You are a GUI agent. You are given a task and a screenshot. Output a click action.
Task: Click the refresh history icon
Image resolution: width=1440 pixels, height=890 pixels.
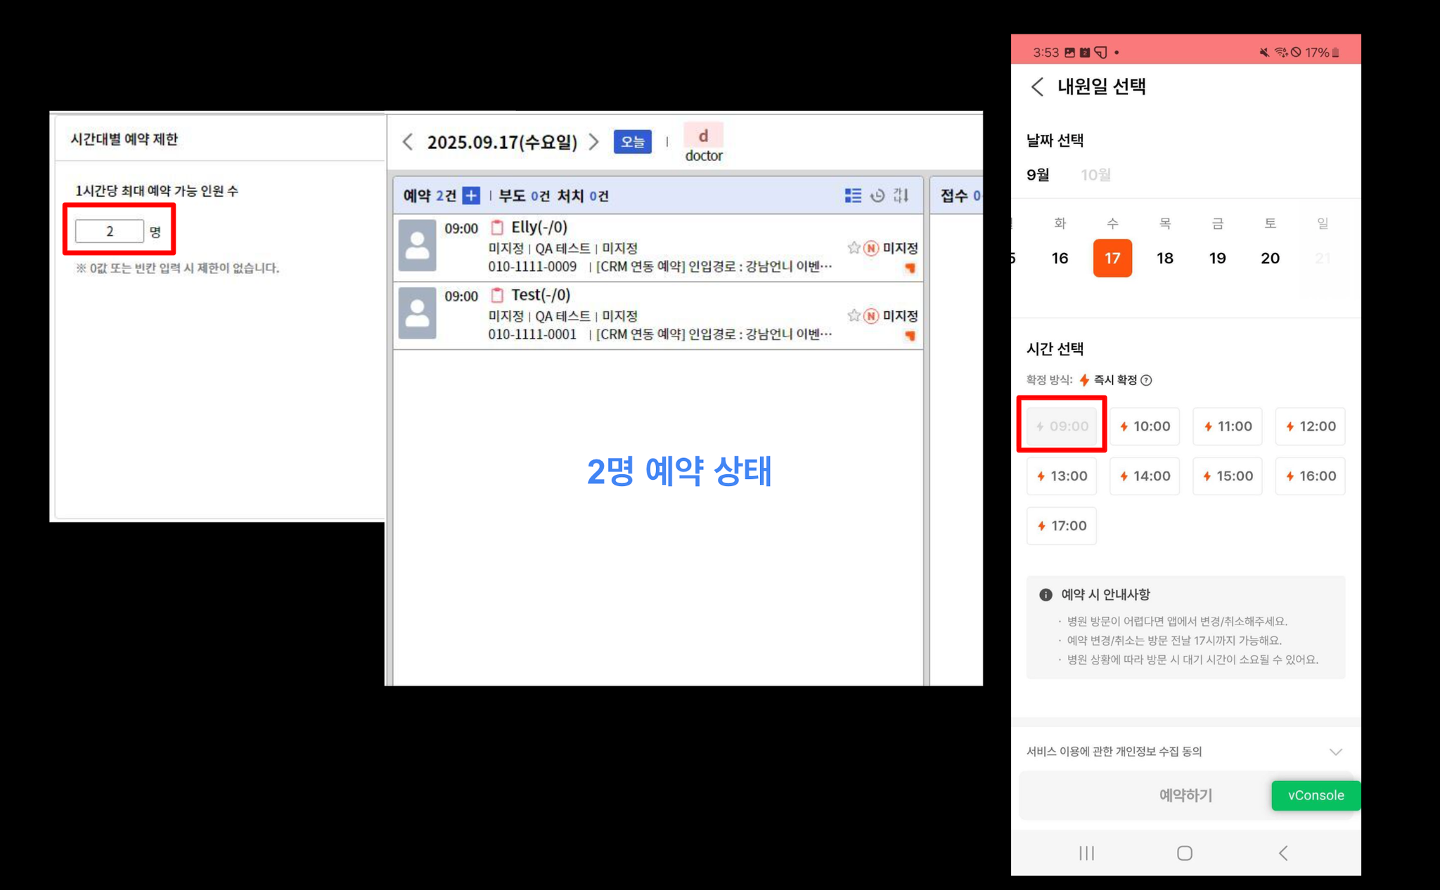(x=877, y=195)
